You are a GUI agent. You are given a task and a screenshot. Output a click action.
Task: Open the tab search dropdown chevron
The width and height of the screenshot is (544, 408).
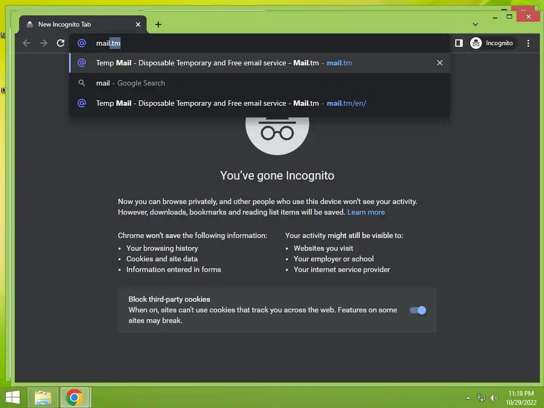tap(475, 24)
